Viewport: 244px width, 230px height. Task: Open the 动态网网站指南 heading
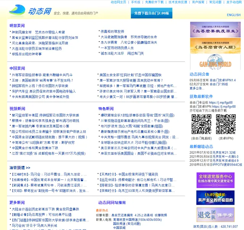112,203
